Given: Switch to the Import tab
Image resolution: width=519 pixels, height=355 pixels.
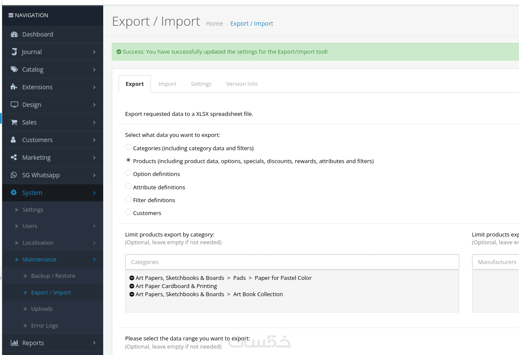Looking at the screenshot, I should 167,84.
